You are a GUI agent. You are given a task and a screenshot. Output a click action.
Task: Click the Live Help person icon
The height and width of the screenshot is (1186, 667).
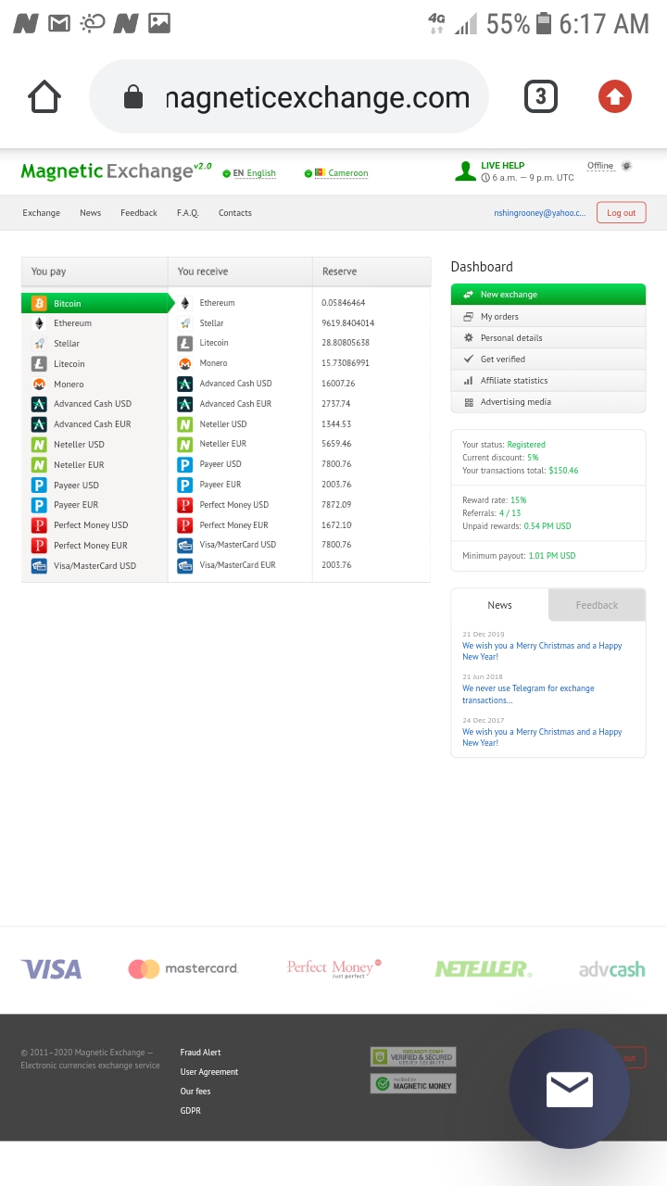[x=465, y=170]
